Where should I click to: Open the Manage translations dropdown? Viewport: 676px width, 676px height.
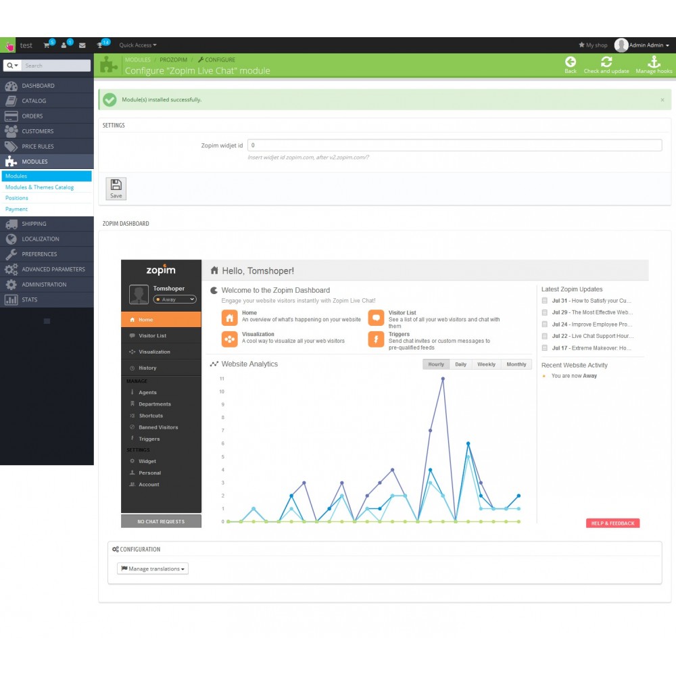pos(153,569)
